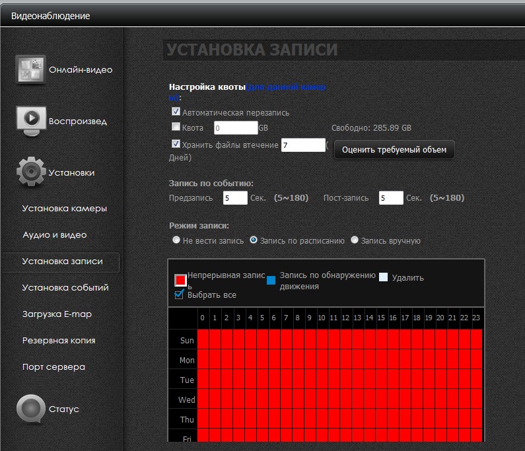Click the Установки gear icon
Viewport: 525px width, 451px height.
pyautogui.click(x=30, y=172)
